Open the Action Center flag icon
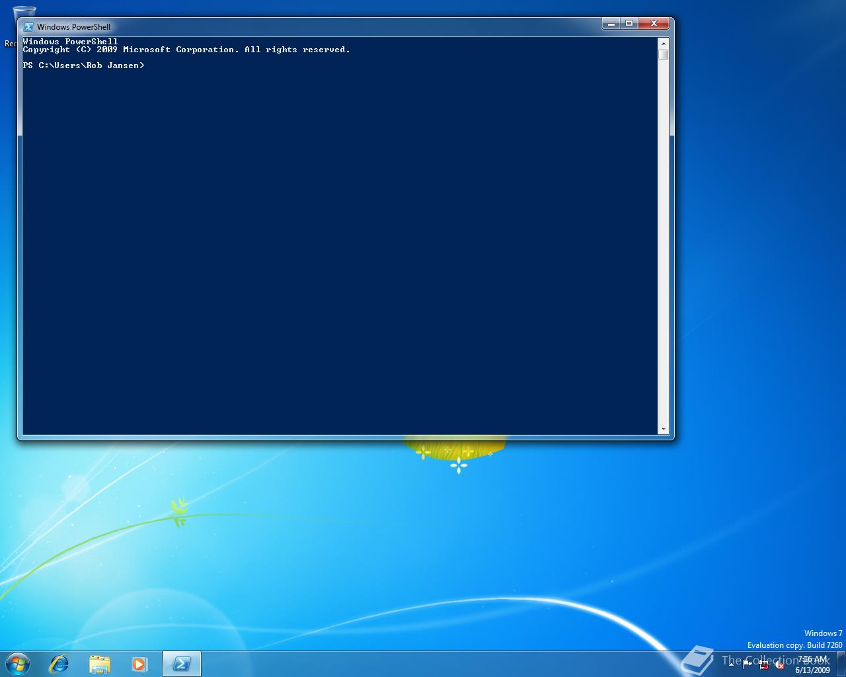Screen dimensions: 846x677 748,665
